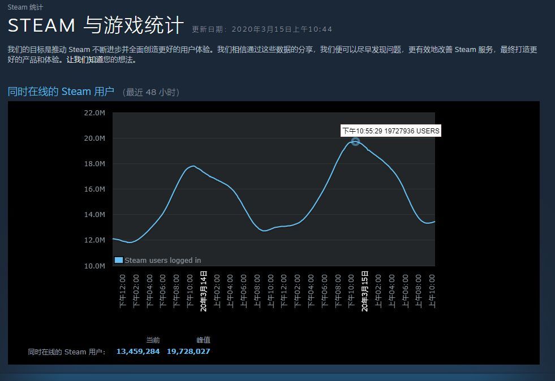The image size is (555, 381).
Task: Click the 更新日期 2020年3月15日上午10:44 text
Action: (x=262, y=29)
